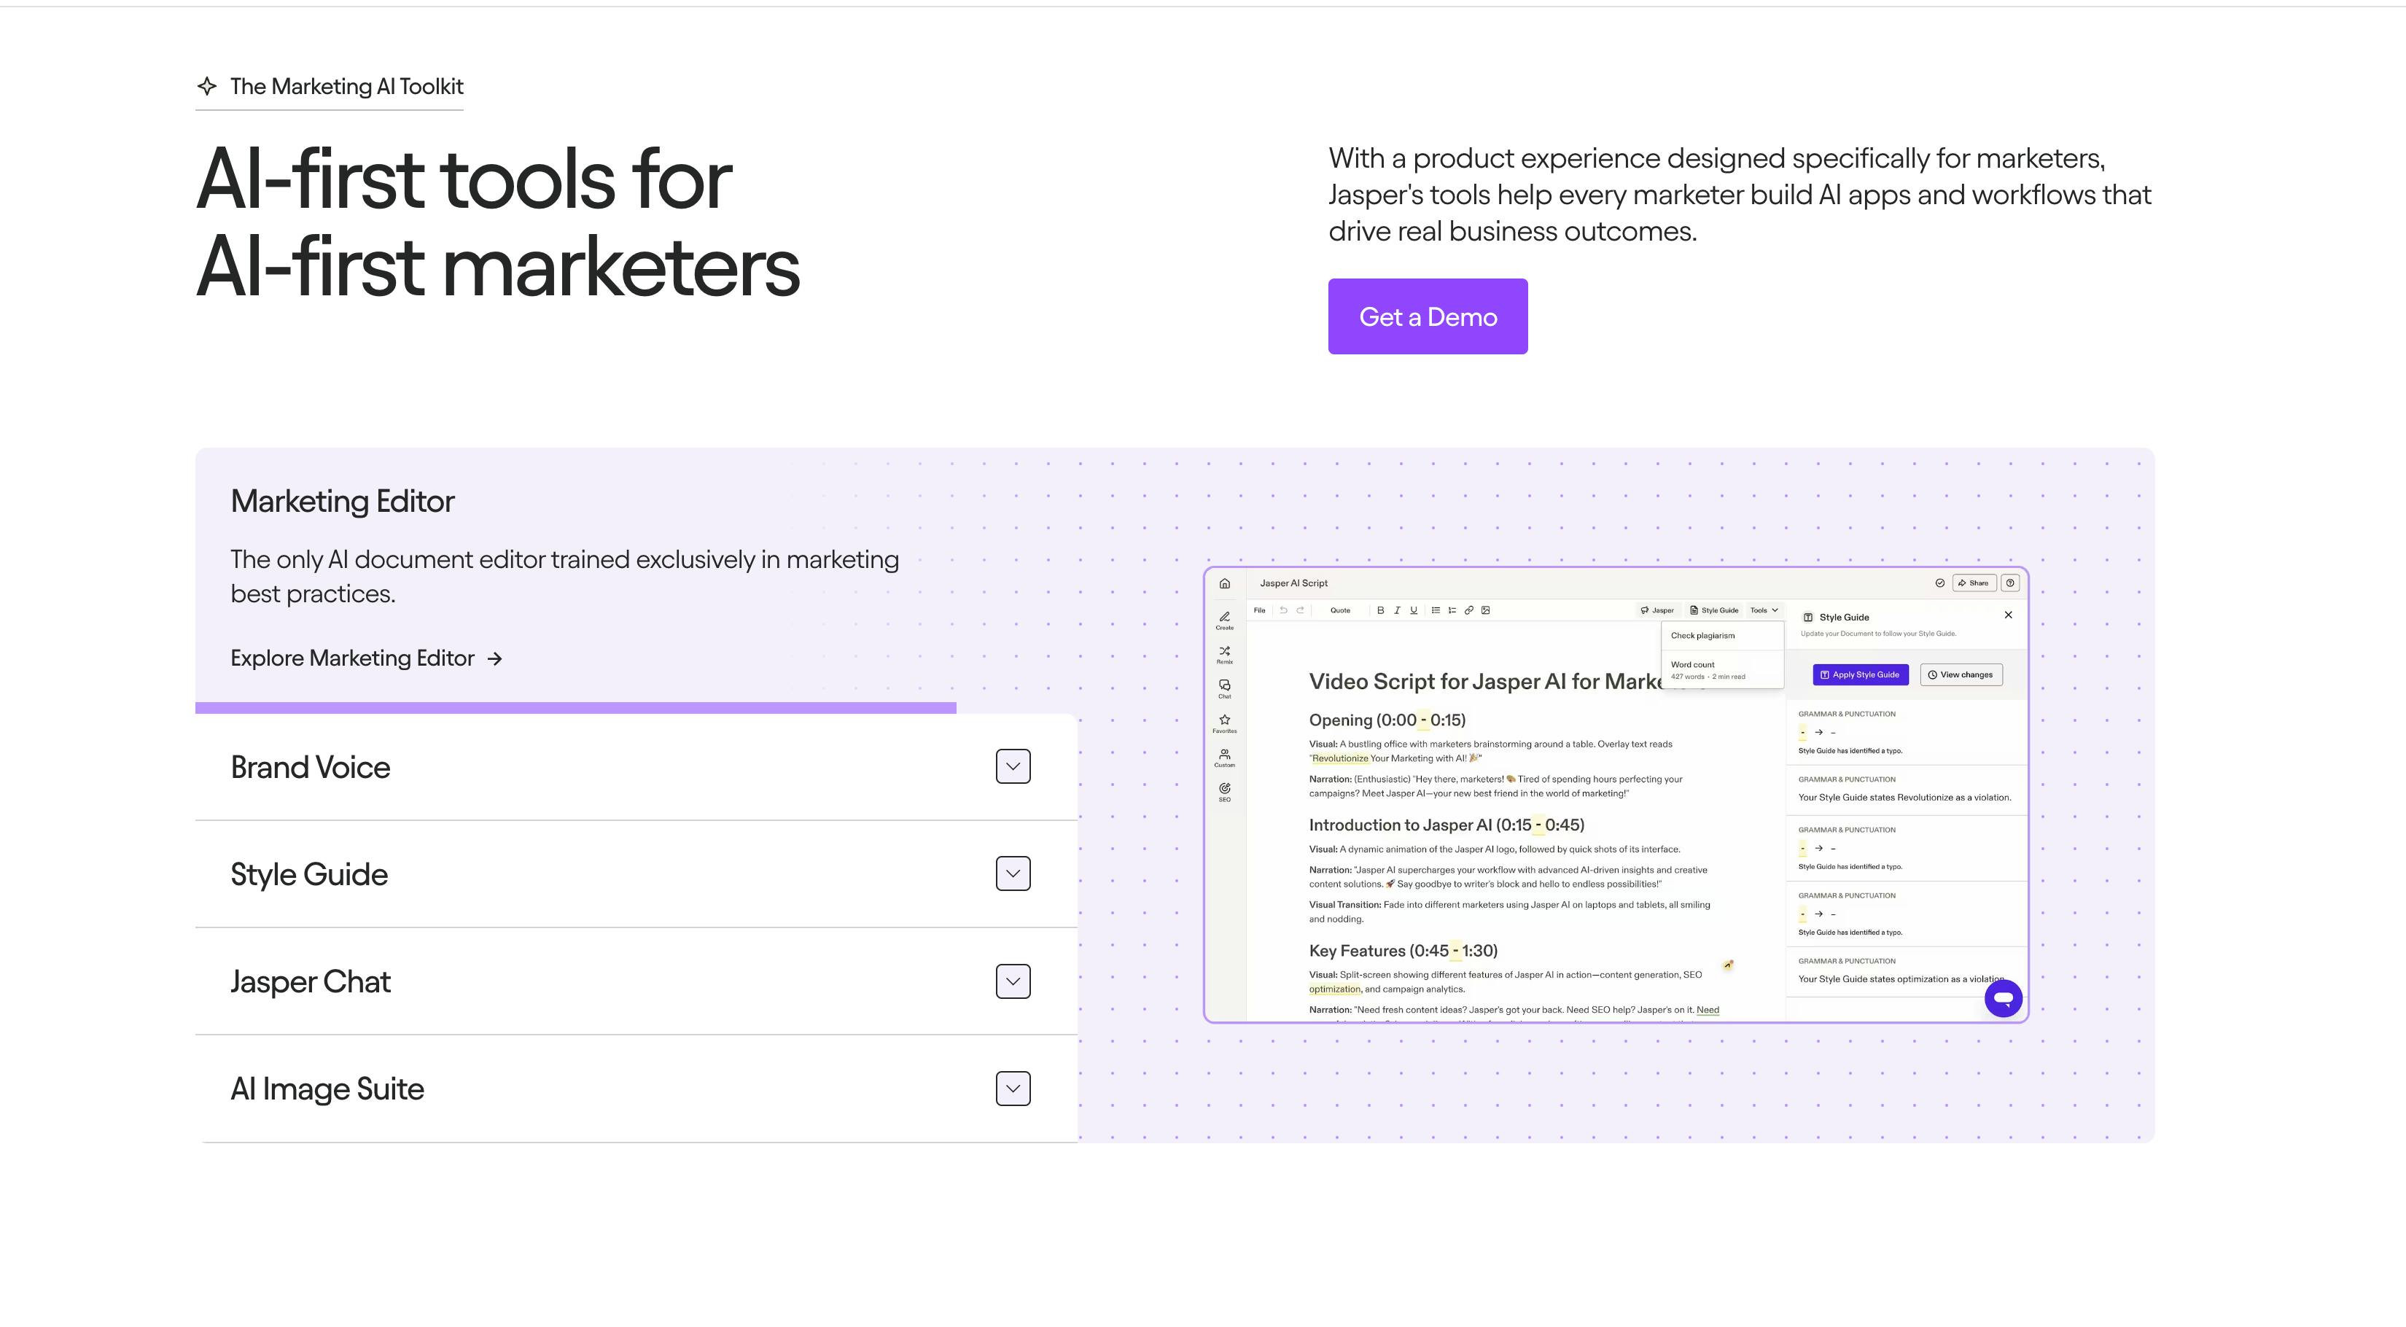Open Favorites in the editor sidebar
2406x1327 pixels.
(x=1224, y=724)
